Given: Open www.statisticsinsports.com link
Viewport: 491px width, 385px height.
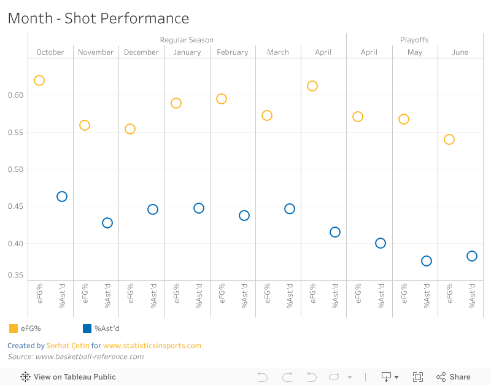Looking at the screenshot, I should [152, 346].
